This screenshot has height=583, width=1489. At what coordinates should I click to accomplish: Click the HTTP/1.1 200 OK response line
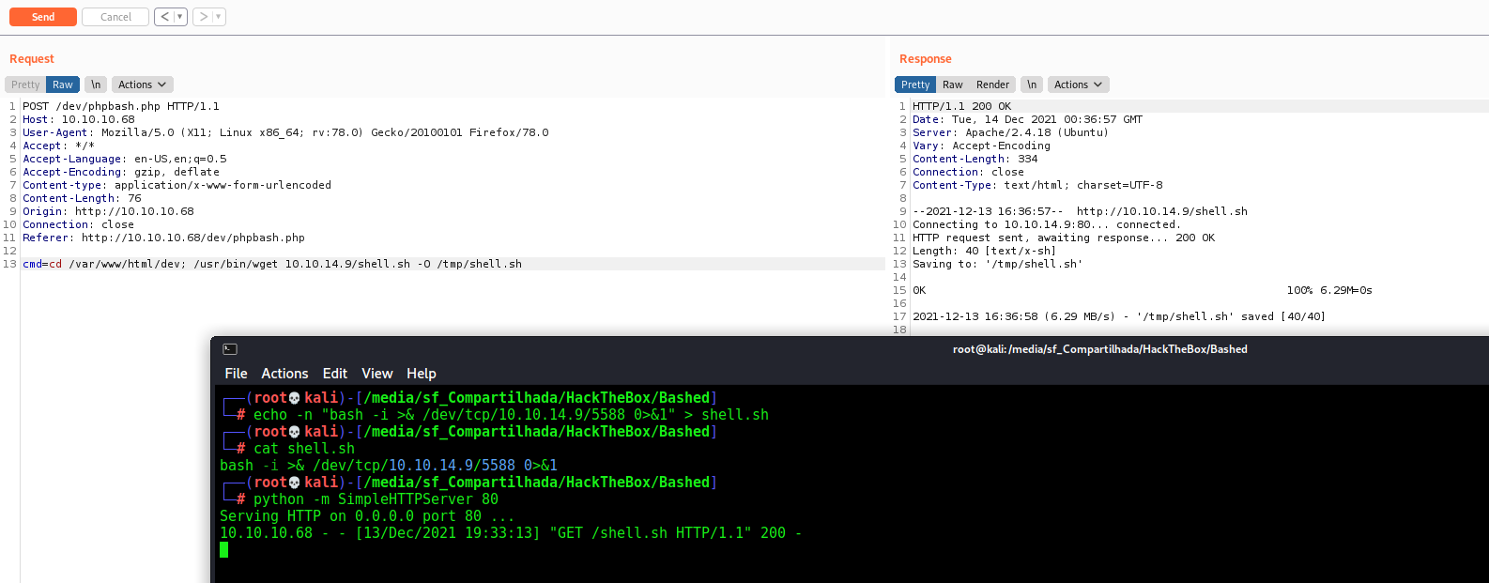click(x=961, y=106)
